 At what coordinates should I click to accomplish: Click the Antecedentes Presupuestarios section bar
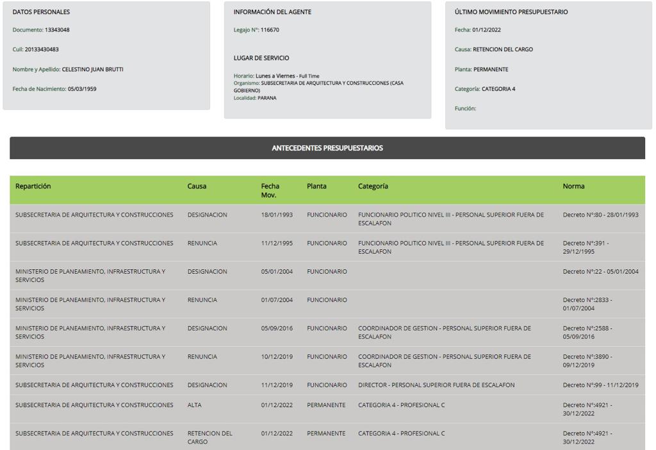pyautogui.click(x=327, y=148)
